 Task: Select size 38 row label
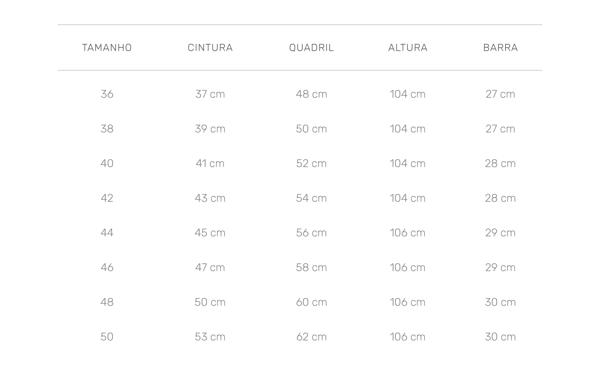(107, 129)
